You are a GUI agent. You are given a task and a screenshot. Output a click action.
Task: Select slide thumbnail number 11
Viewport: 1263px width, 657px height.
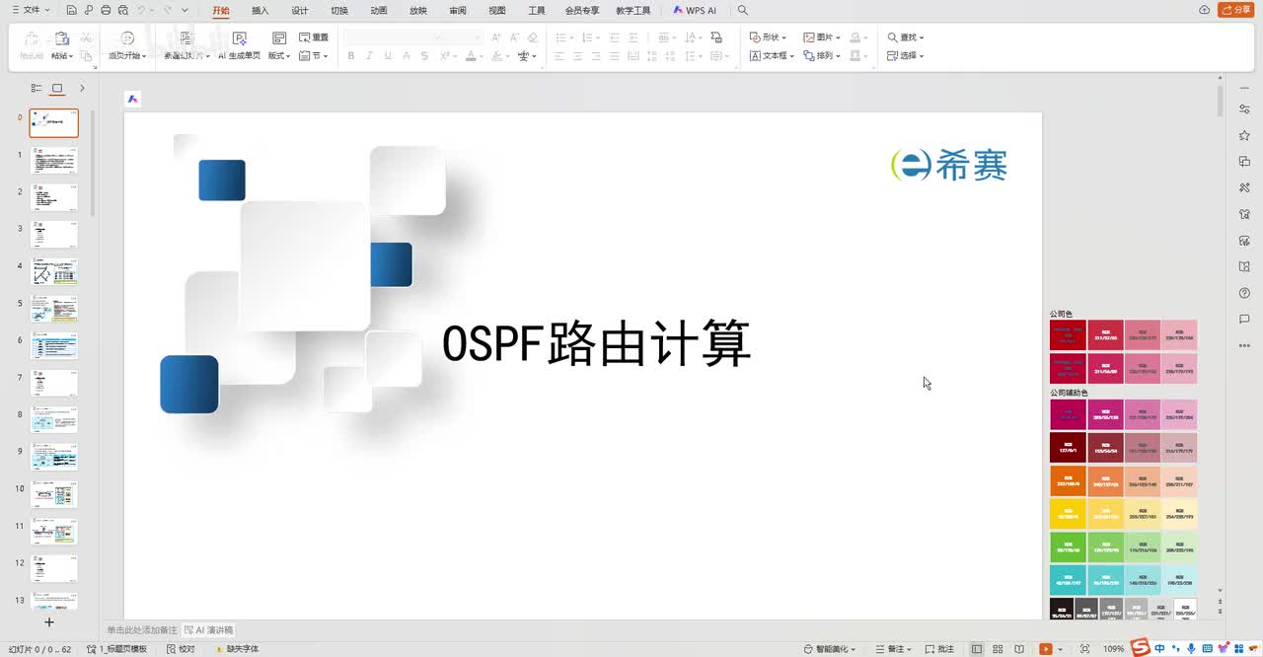coord(54,531)
